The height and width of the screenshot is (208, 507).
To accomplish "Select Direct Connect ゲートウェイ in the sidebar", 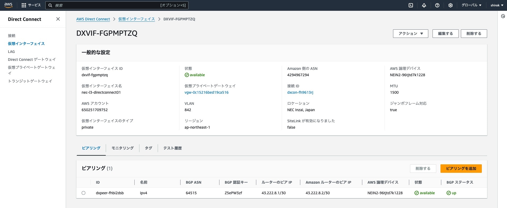I will point(32,60).
